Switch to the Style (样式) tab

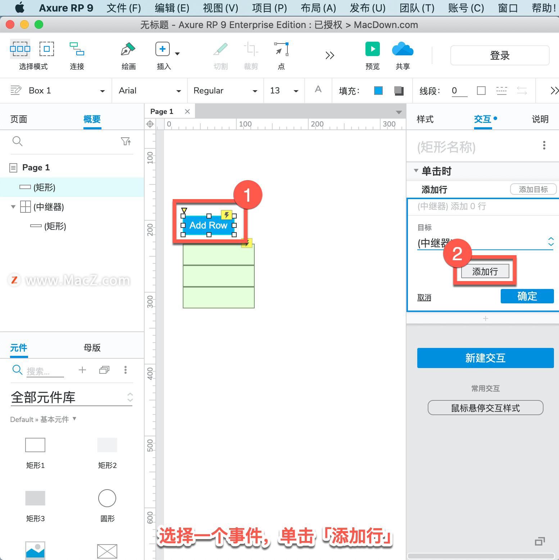pos(425,119)
